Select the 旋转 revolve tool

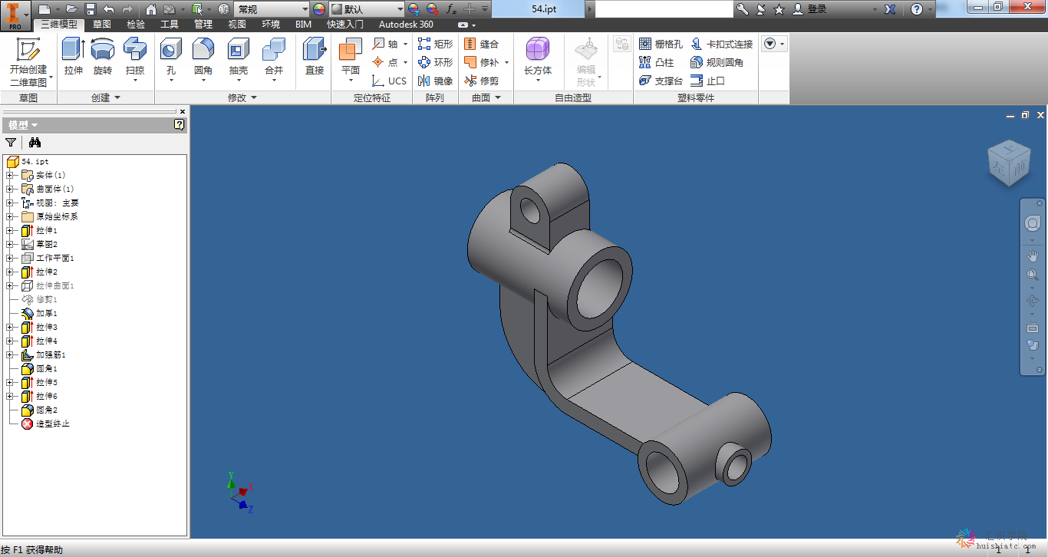tap(103, 57)
